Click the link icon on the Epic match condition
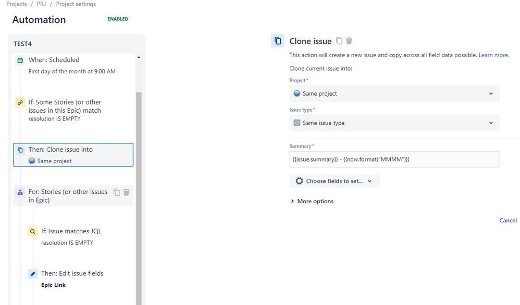 [x=20, y=102]
